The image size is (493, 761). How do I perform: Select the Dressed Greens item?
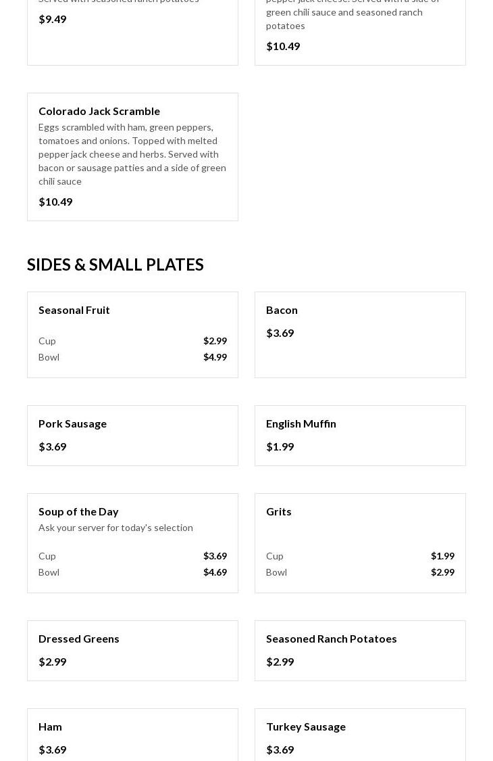(78, 639)
